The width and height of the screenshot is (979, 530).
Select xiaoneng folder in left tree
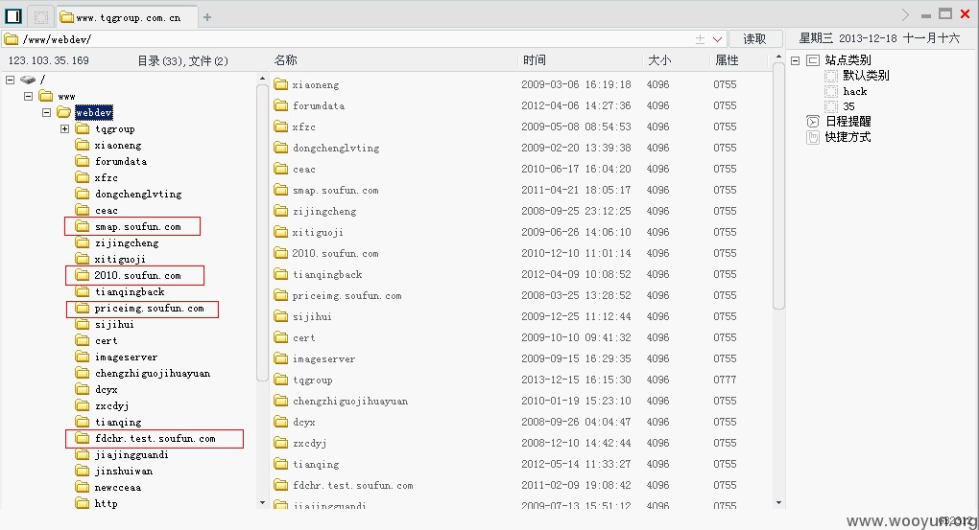point(118,146)
